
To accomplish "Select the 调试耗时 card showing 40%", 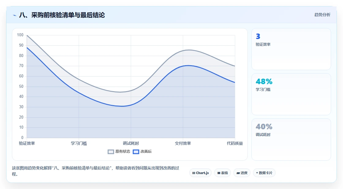I will pos(291,139).
